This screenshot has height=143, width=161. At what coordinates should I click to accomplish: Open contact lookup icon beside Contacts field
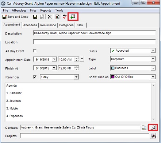pos(144,127)
